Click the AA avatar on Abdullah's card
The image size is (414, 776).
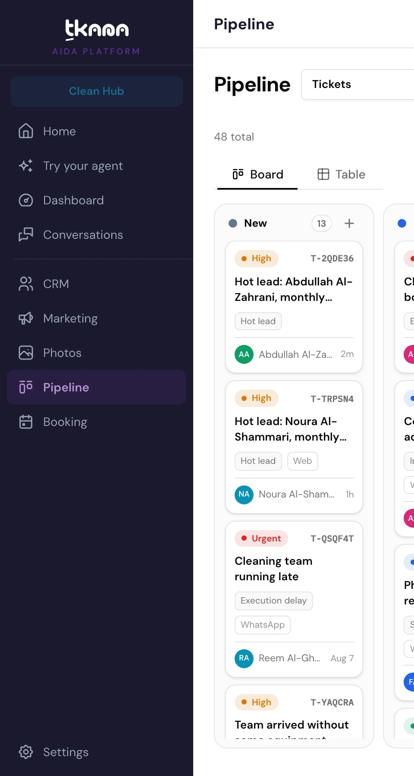tap(244, 354)
